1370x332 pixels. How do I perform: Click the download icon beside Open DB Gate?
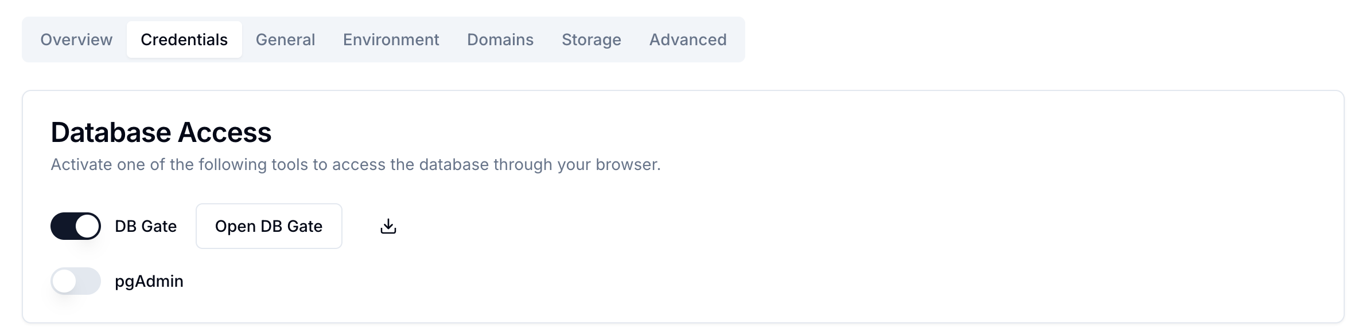pos(388,226)
